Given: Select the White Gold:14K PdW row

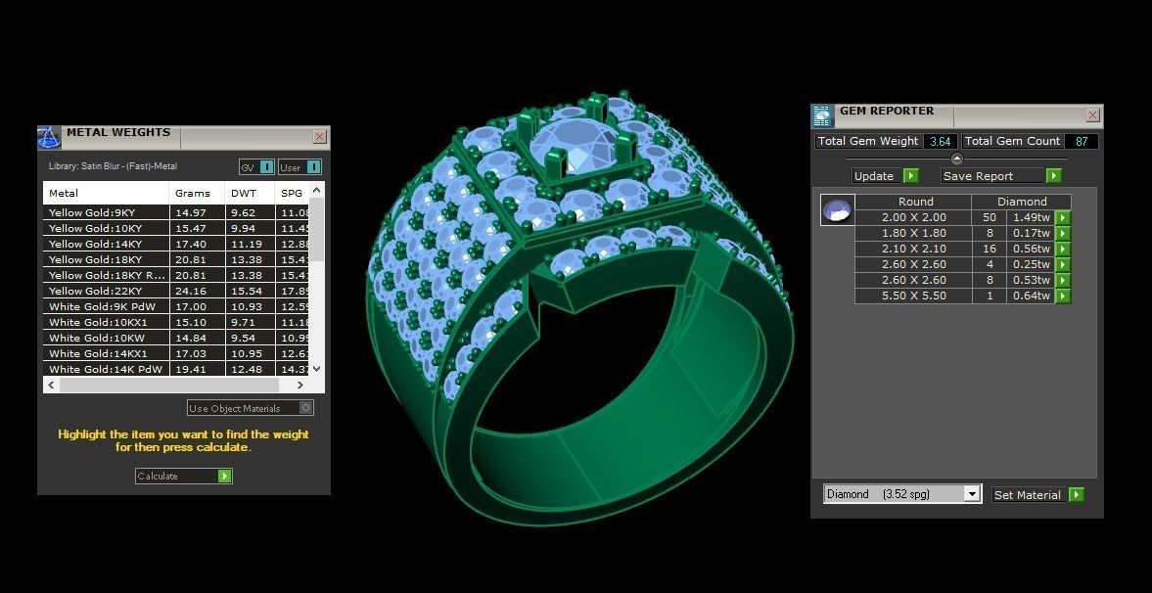Looking at the screenshot, I should click(176, 369).
